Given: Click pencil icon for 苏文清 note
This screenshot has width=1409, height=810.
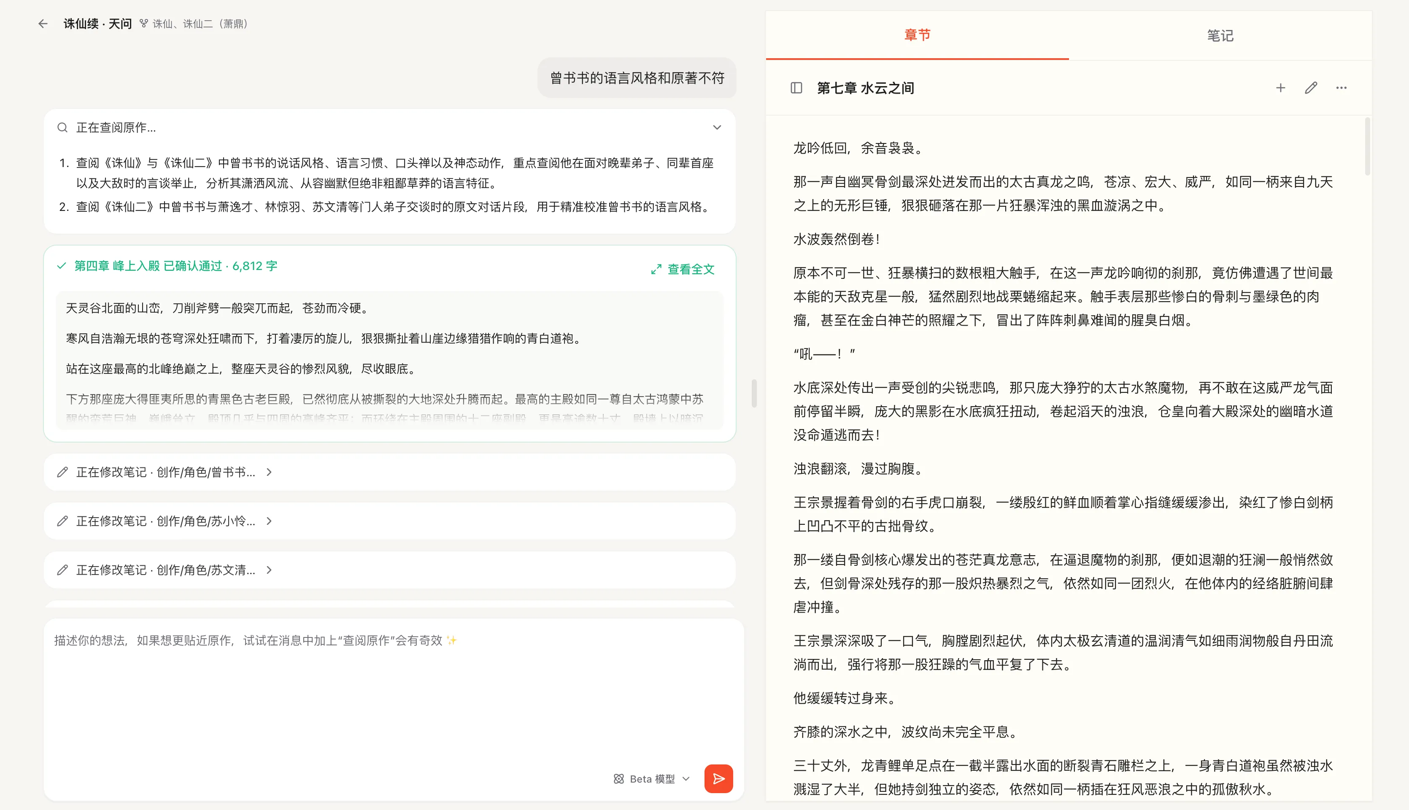Looking at the screenshot, I should pyautogui.click(x=62, y=570).
